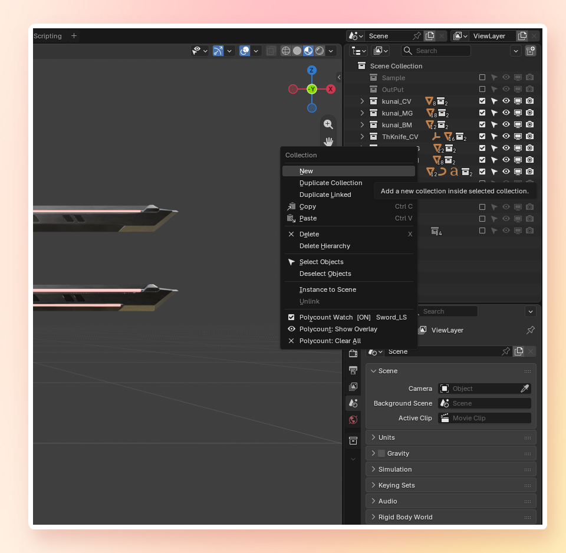The height and width of the screenshot is (553, 566).
Task: Hide kunai_CV with its eye icon
Action: pyautogui.click(x=506, y=101)
